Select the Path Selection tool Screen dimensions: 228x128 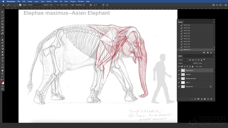tap(2, 64)
